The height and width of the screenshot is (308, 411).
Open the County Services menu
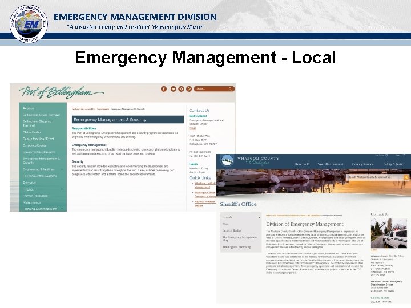click(363, 164)
